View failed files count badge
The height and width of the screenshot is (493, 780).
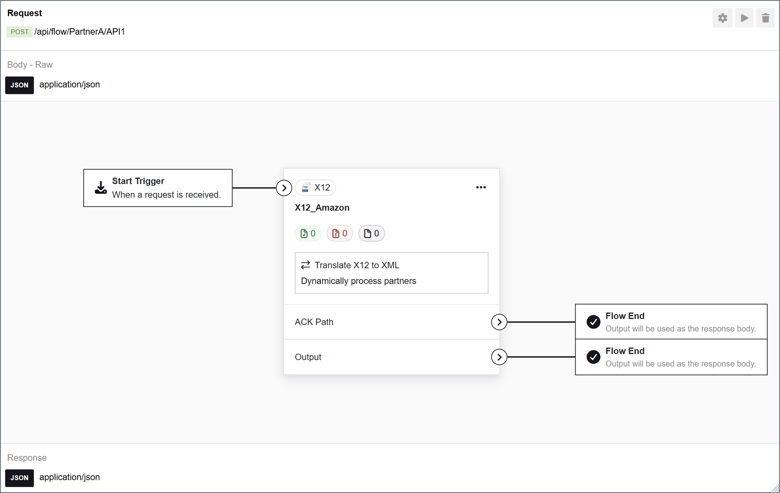340,234
